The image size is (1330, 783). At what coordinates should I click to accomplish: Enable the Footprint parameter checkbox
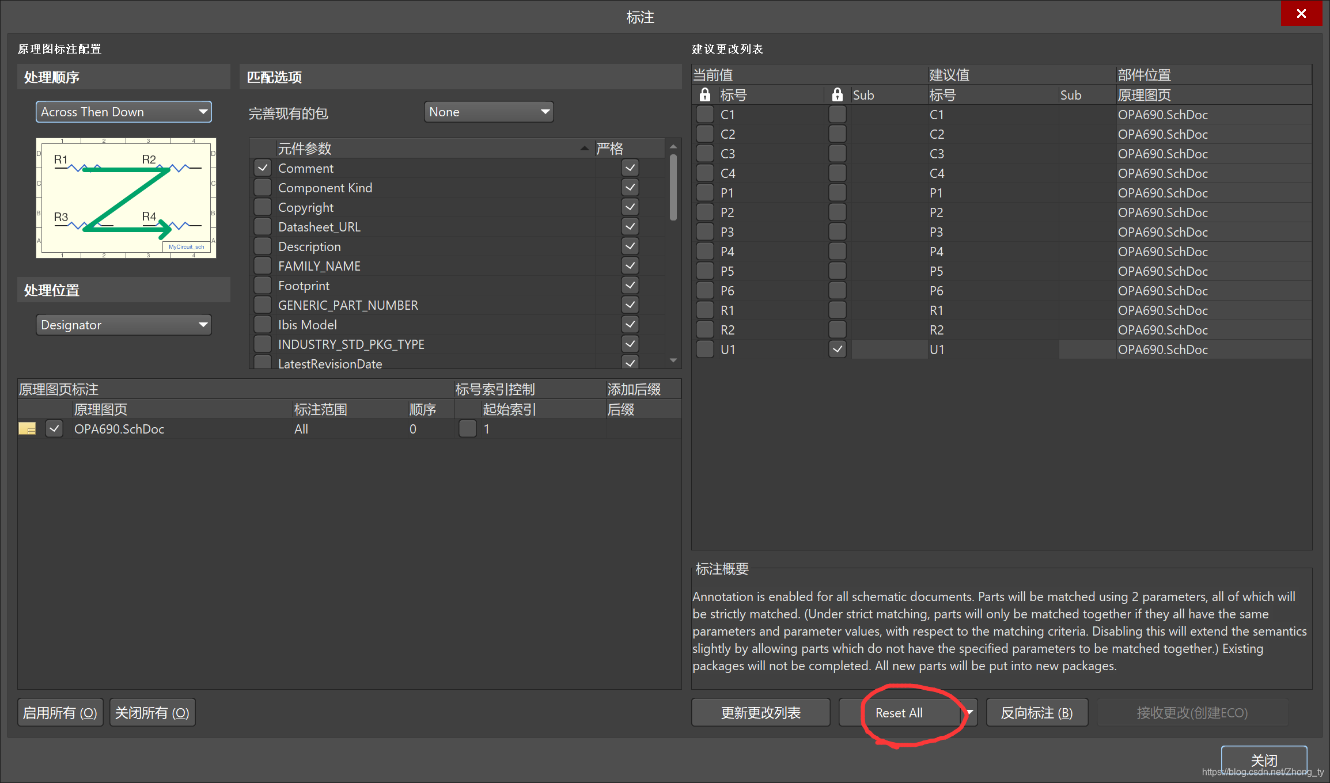[263, 286]
